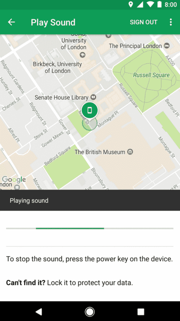This screenshot has width=180, height=321.
Task: Tap the Play Sound title text
Action: (53, 22)
